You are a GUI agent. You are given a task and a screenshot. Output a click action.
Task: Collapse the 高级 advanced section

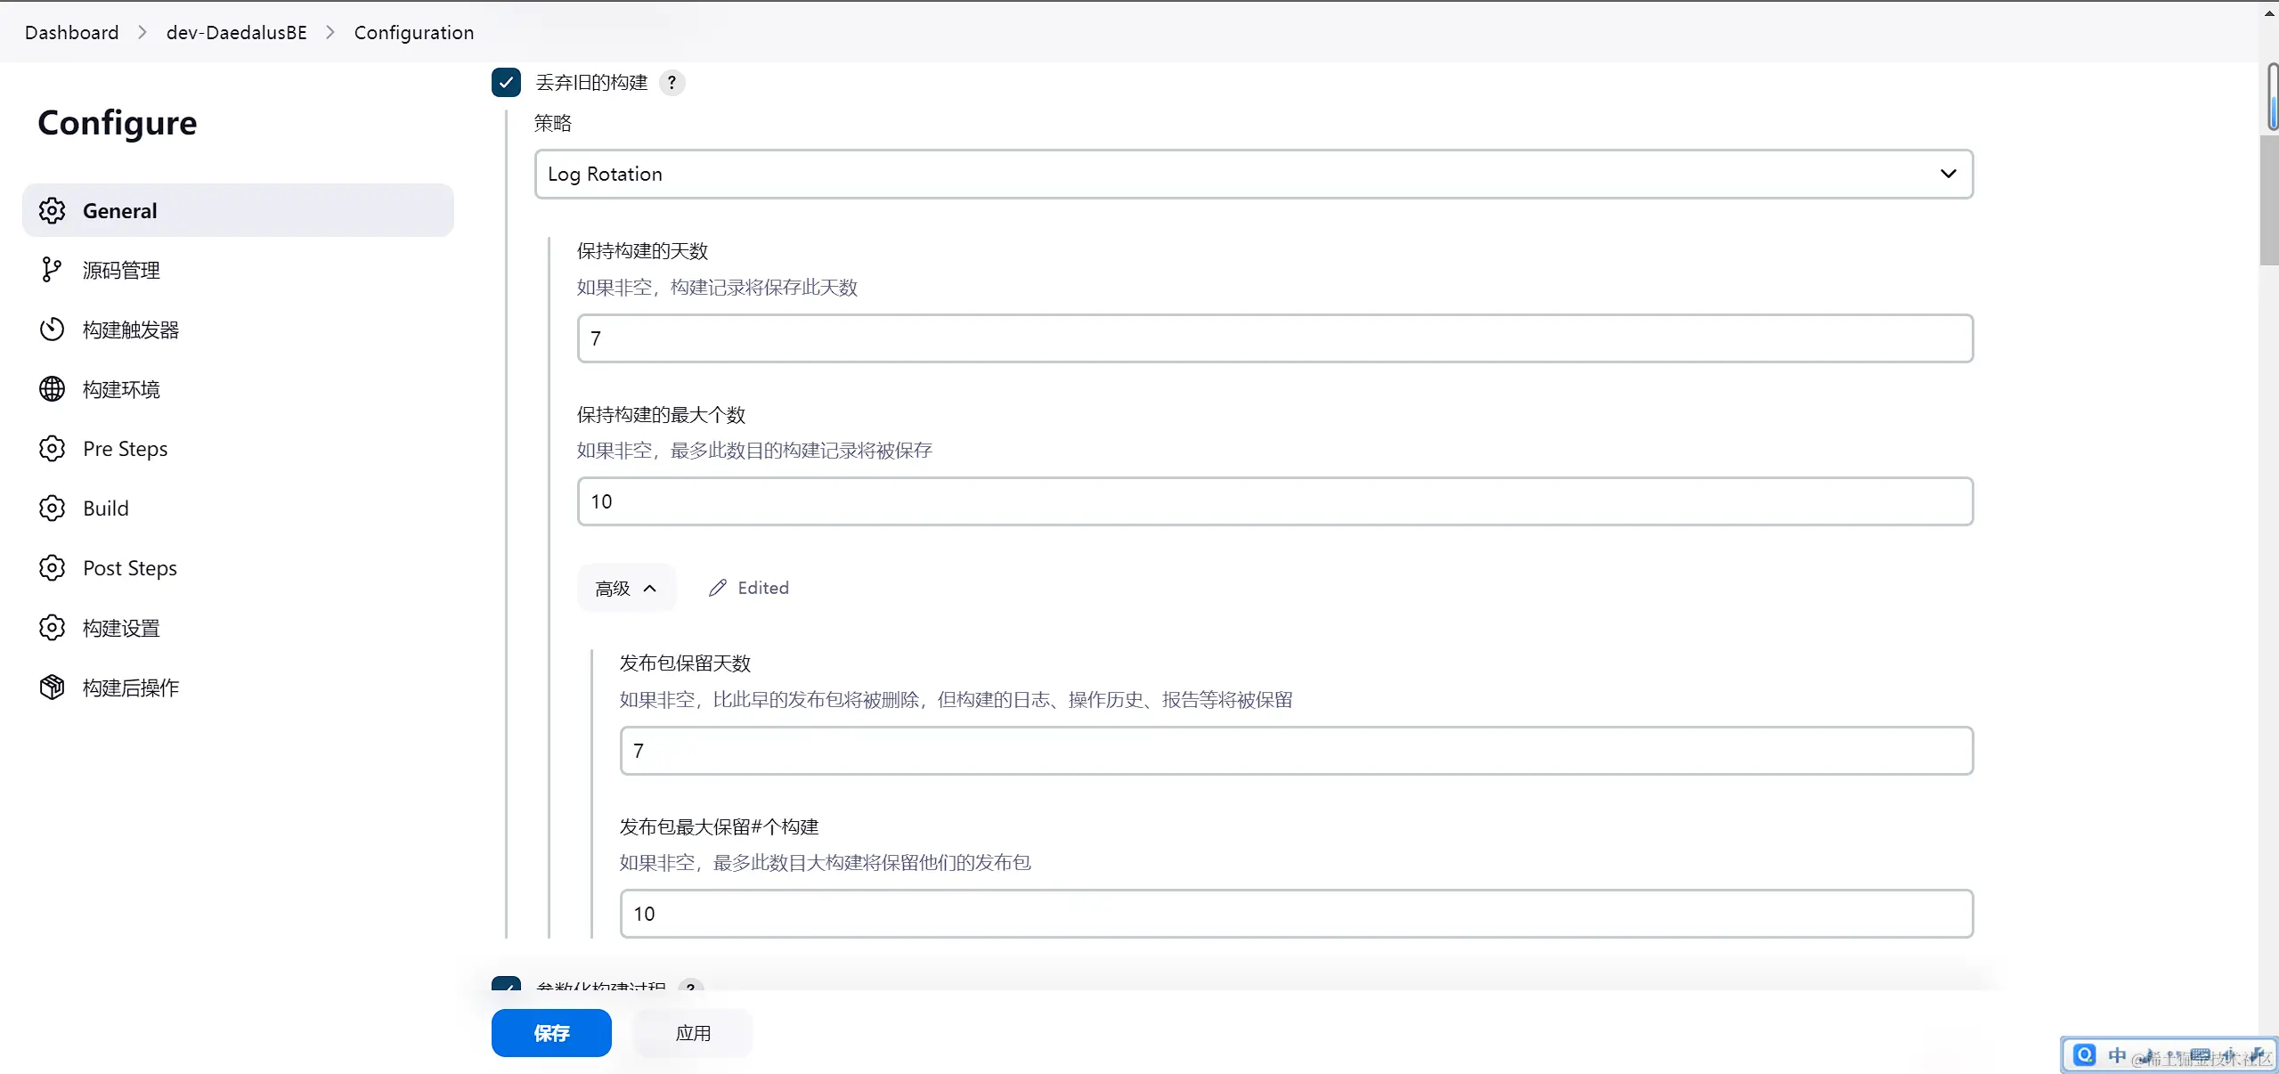point(625,588)
